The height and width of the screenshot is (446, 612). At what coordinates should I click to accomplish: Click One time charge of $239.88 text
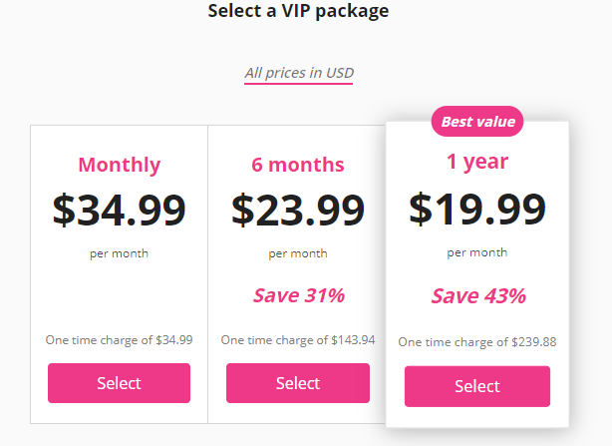click(x=477, y=342)
